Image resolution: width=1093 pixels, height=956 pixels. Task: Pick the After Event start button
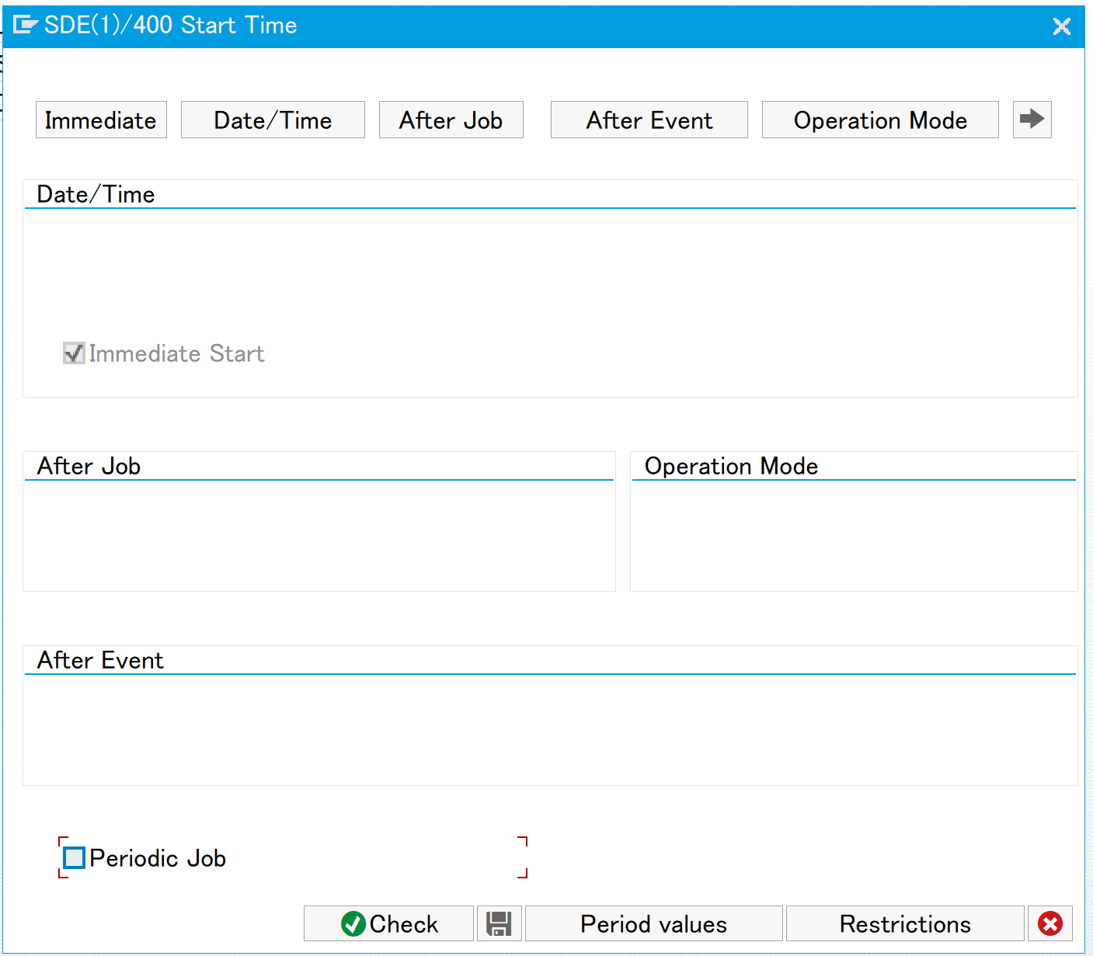tap(649, 120)
